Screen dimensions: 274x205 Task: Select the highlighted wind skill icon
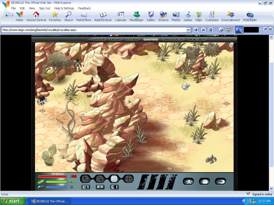114,179
